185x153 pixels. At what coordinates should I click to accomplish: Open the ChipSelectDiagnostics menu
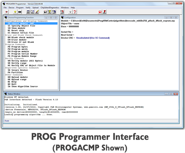50,8
